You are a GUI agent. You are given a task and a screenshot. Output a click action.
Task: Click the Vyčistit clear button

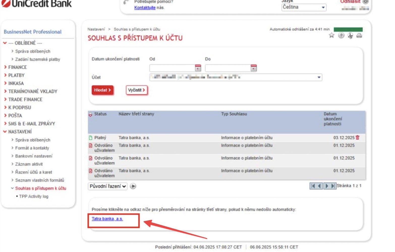click(136, 90)
